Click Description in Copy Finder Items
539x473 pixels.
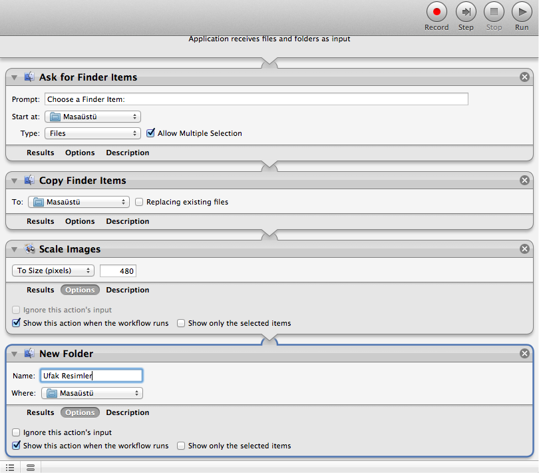coord(127,221)
